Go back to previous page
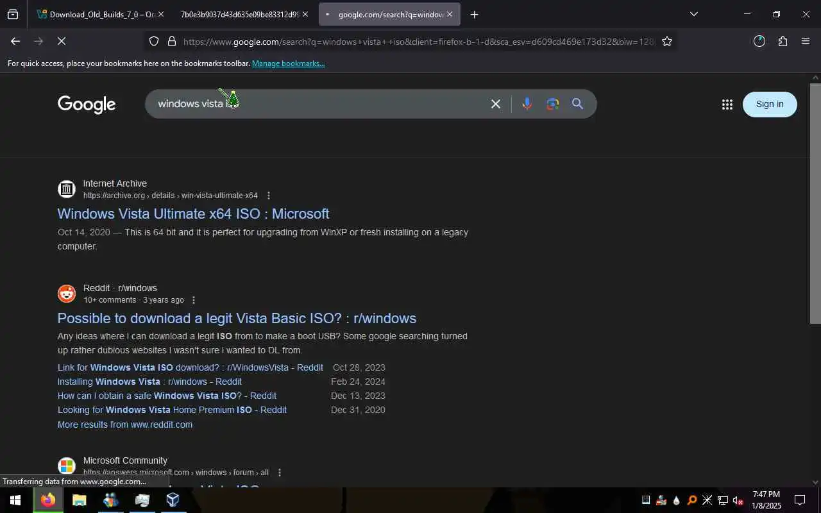 click(15, 41)
